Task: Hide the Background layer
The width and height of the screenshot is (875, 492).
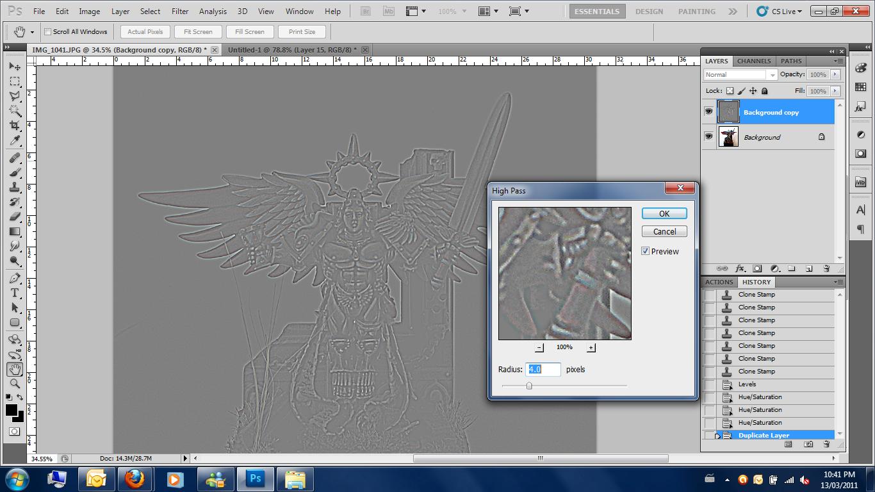Action: coord(708,136)
